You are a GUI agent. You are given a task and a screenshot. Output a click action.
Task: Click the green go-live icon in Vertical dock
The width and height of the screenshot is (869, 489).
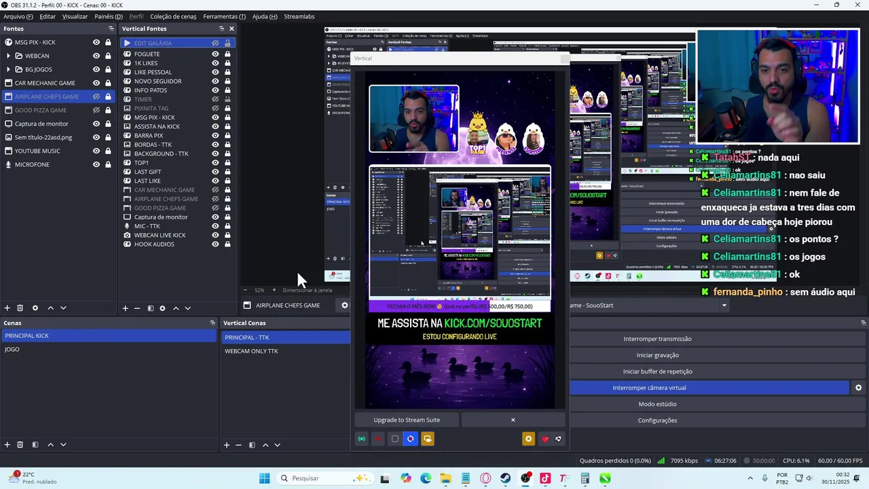click(362, 439)
